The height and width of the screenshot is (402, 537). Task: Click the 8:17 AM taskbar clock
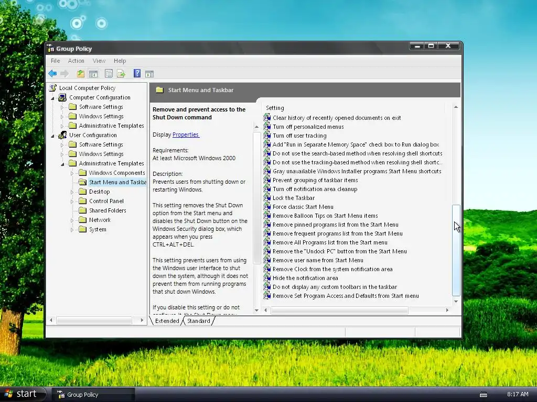click(x=518, y=394)
